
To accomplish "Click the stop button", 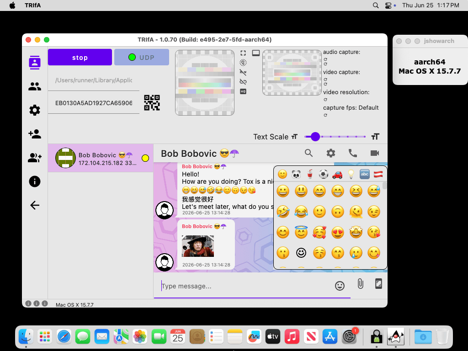I will coord(80,57).
